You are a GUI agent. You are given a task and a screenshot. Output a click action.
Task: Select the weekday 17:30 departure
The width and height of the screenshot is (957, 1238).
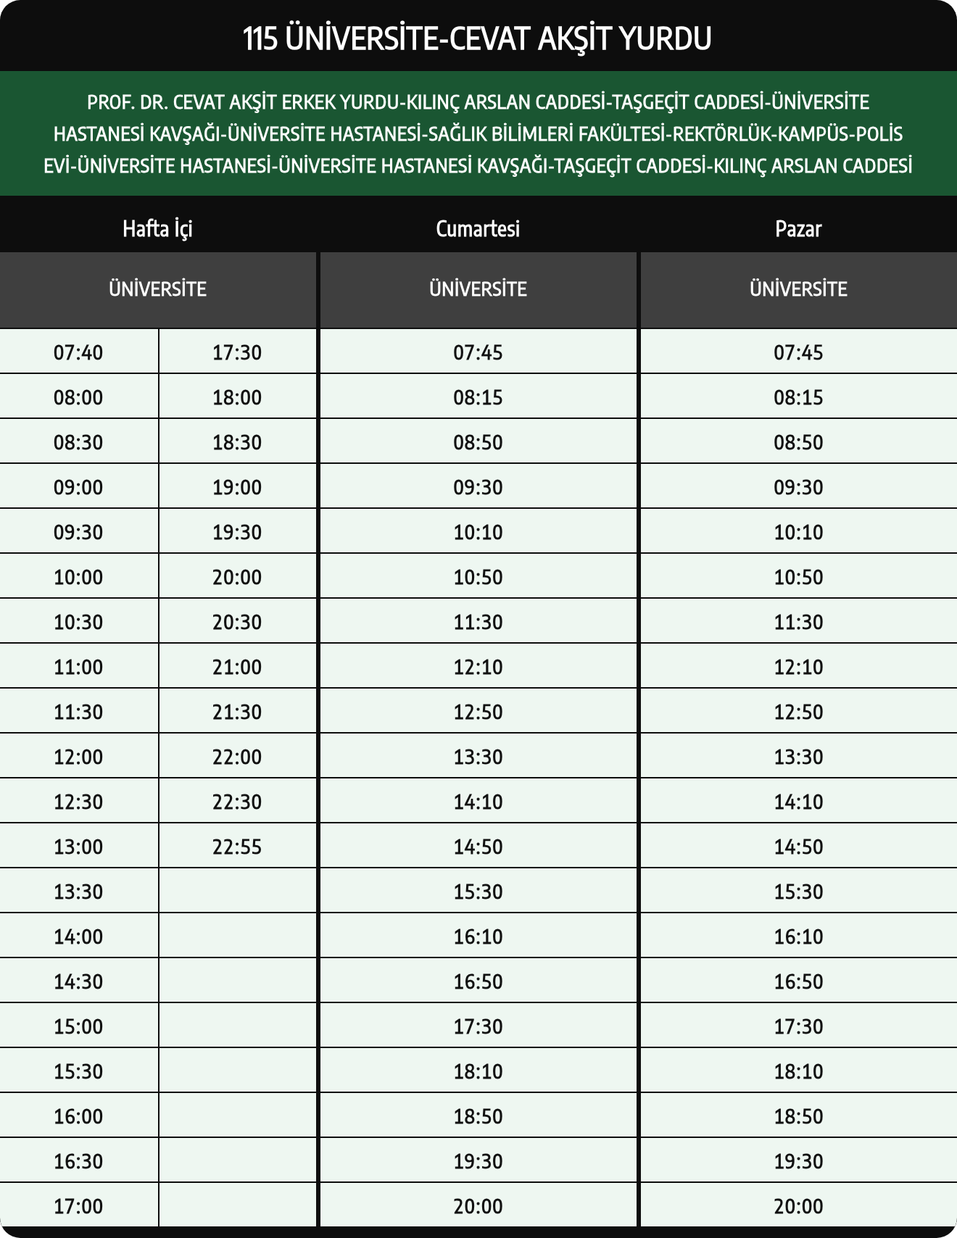coord(237,352)
